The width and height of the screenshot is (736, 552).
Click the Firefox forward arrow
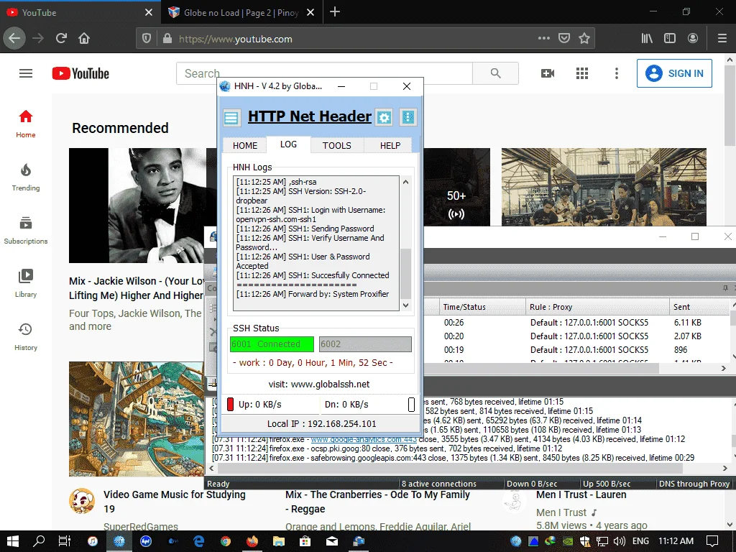38,38
